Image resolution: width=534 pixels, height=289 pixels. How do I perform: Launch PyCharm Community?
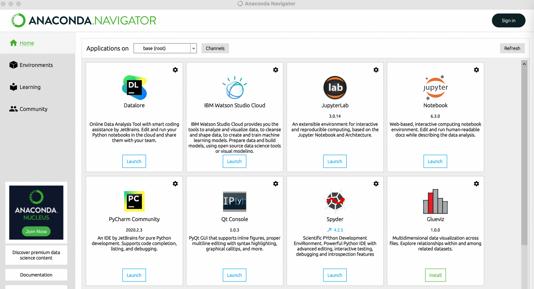point(134,275)
